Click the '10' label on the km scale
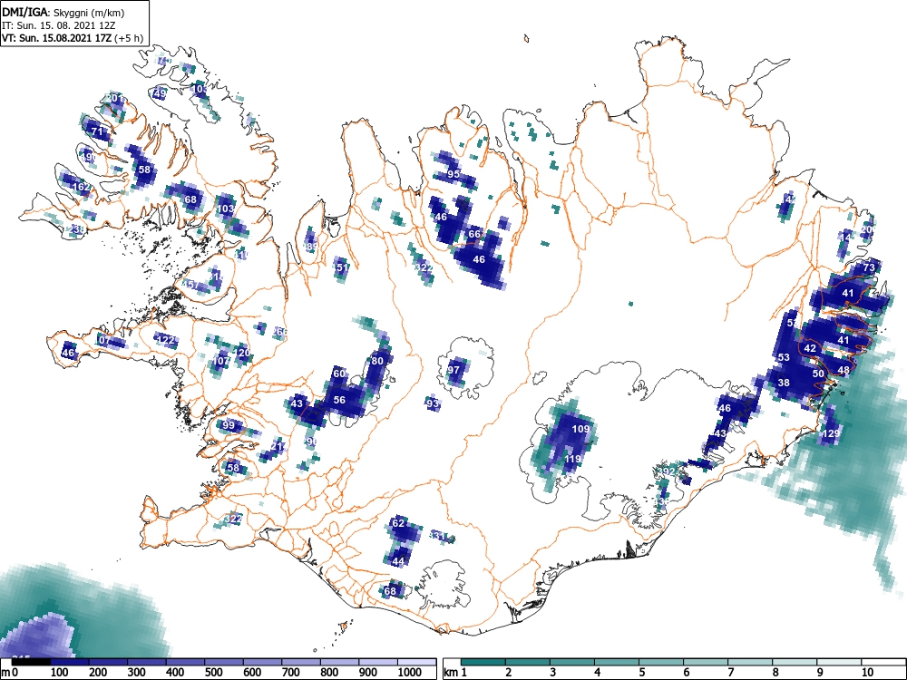This screenshot has width=907, height=680. tap(867, 672)
